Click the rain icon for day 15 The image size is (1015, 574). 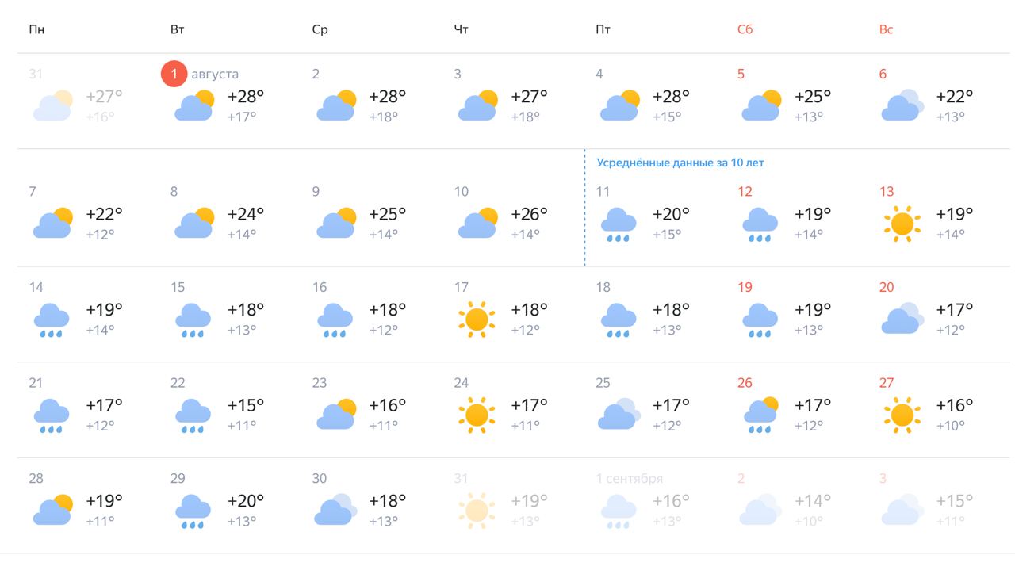[x=193, y=320]
